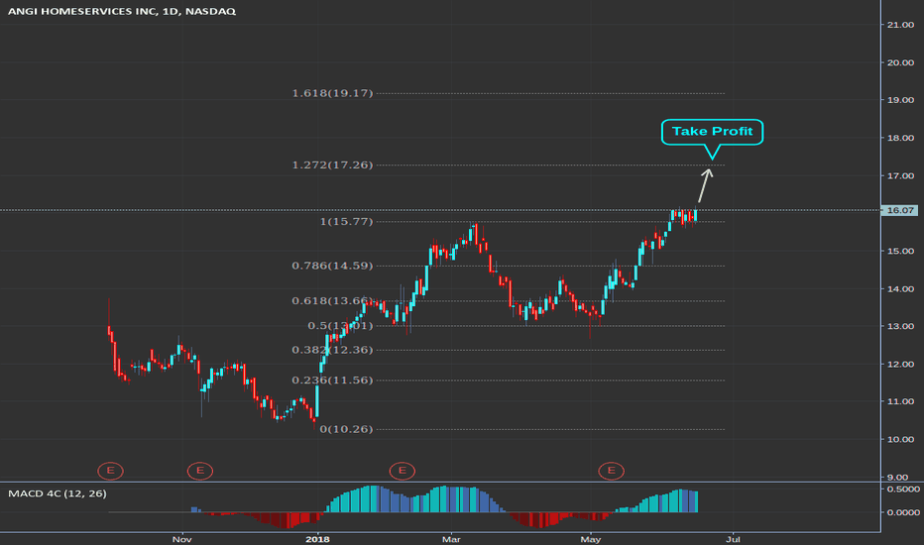
Task: Click the Mar date axis label
Action: tap(451, 539)
